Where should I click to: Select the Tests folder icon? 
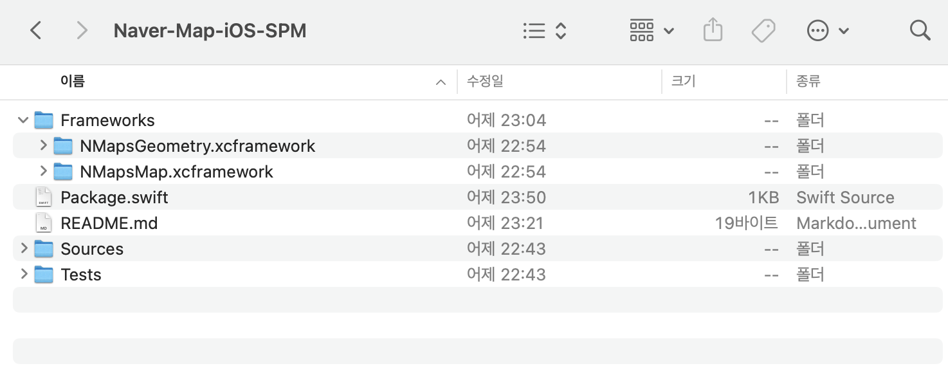pos(44,275)
